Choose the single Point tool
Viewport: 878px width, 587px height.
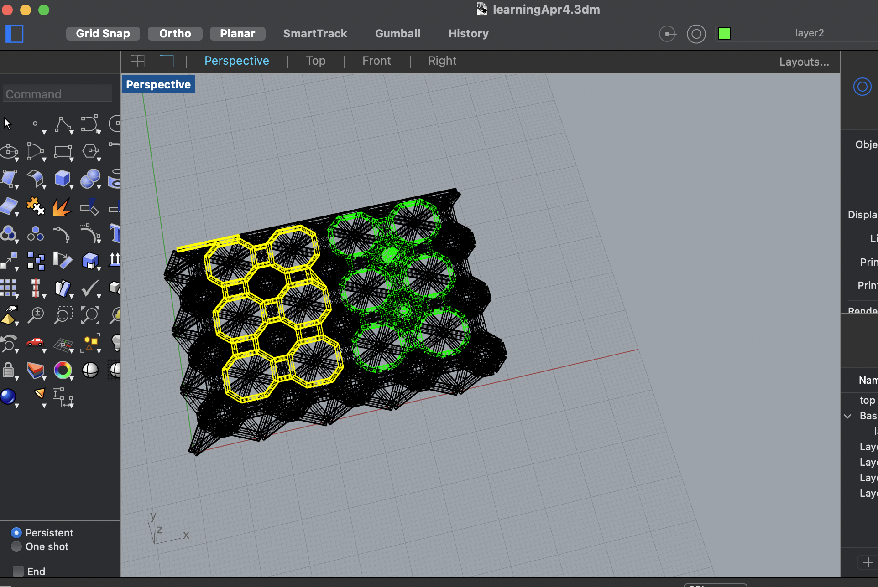pos(35,124)
